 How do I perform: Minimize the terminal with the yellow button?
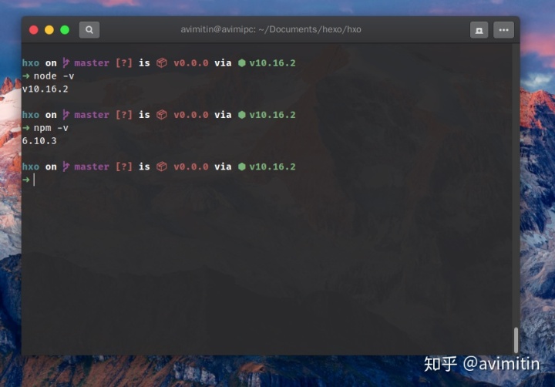(x=49, y=30)
